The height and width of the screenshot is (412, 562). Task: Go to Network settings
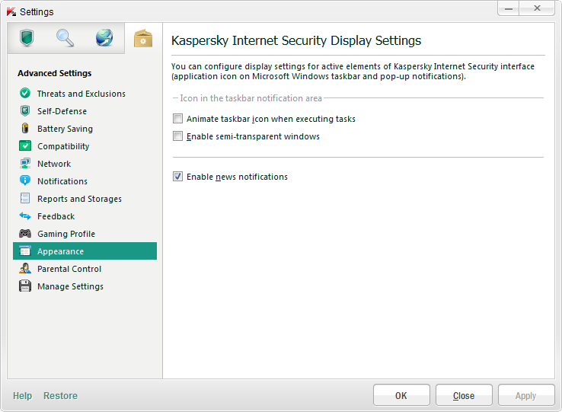coord(54,164)
